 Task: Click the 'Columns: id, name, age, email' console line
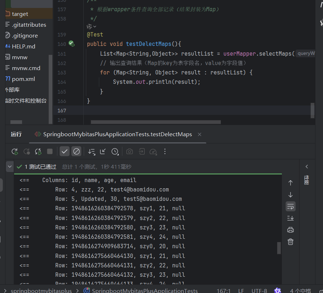tap(89, 180)
